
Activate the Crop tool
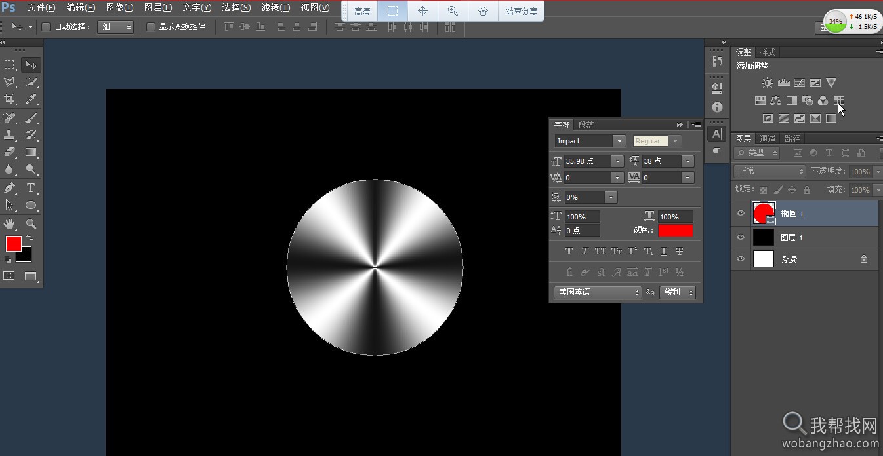pyautogui.click(x=10, y=99)
